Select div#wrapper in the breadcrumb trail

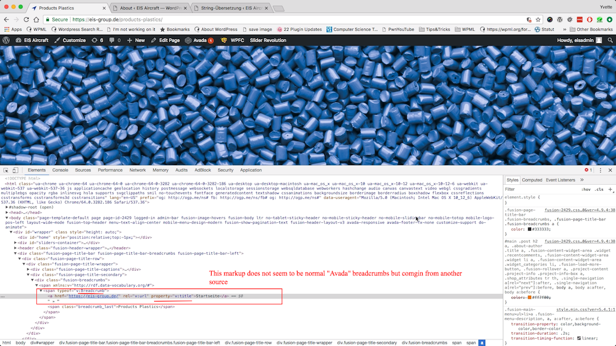click(42, 343)
